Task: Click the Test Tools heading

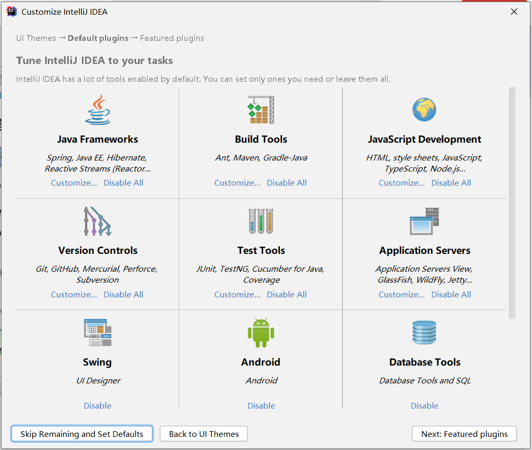Action: point(261,250)
